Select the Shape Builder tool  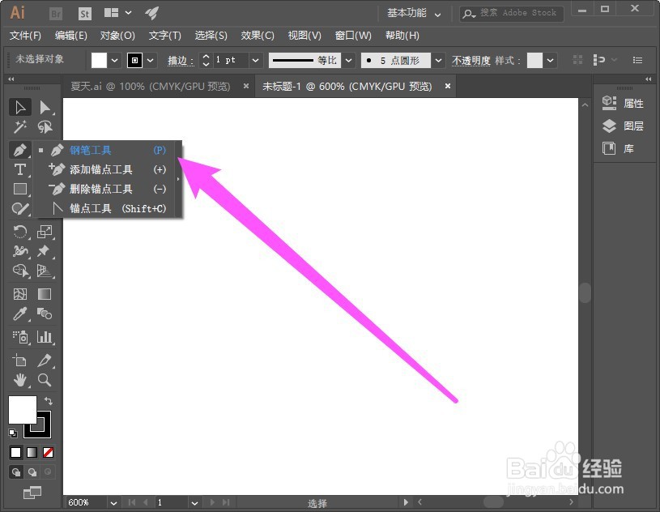point(19,271)
